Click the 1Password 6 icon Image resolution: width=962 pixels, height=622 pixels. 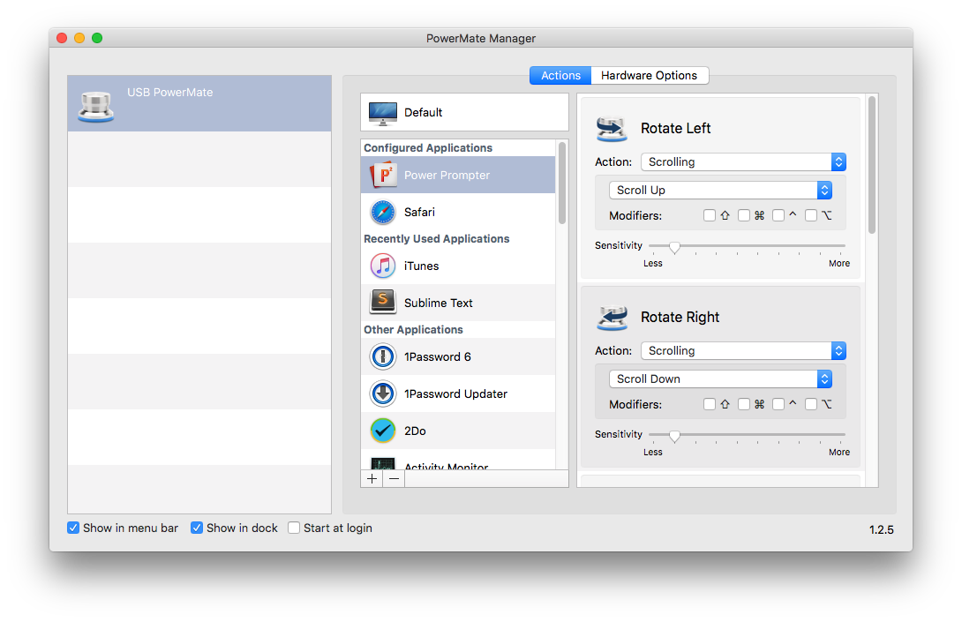[x=383, y=356]
